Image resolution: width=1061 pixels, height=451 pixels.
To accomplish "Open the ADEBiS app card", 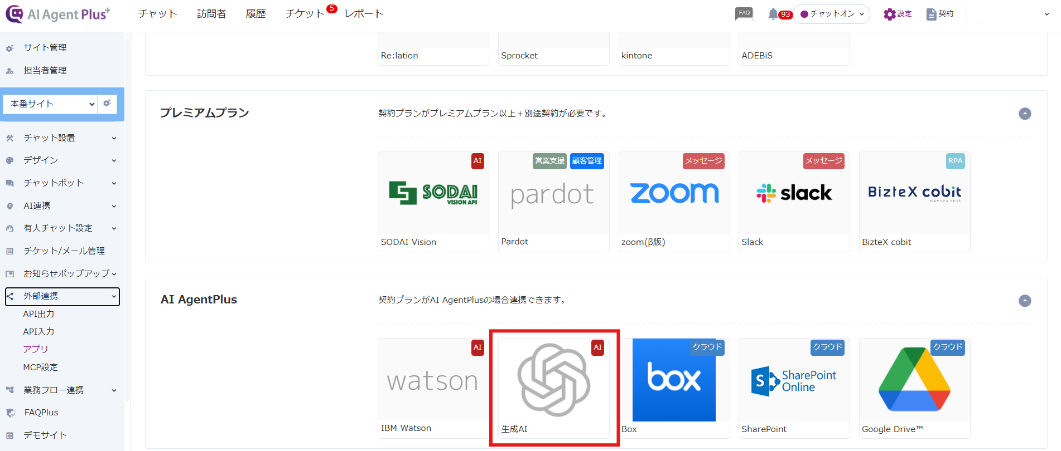I will point(794,49).
